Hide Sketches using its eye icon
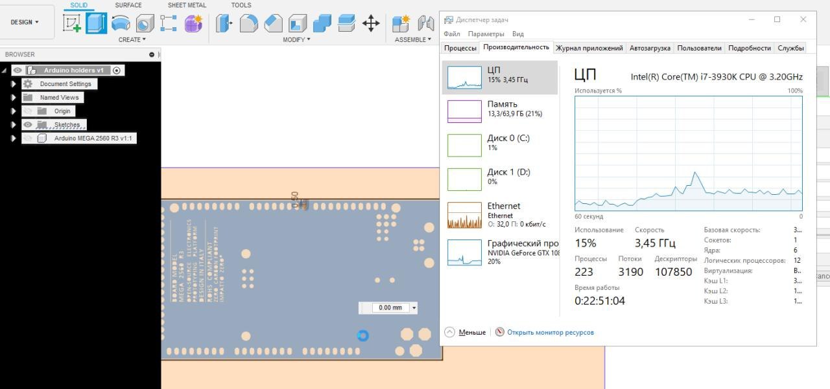830x389 pixels. pos(28,124)
